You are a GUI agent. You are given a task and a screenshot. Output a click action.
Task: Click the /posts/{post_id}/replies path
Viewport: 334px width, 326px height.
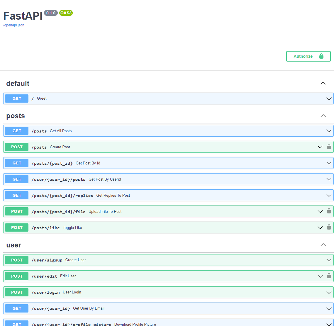coord(62,196)
